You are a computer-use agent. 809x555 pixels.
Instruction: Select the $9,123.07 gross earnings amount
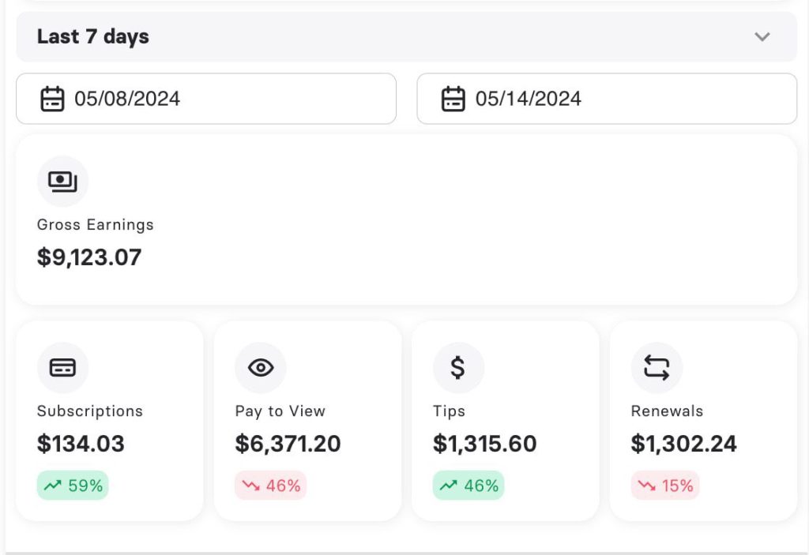89,257
